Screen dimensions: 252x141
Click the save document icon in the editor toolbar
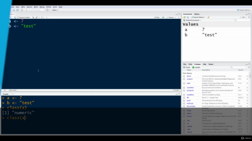15,17
